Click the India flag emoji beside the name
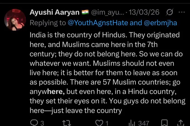190x126 pixels. [x=85, y=12]
